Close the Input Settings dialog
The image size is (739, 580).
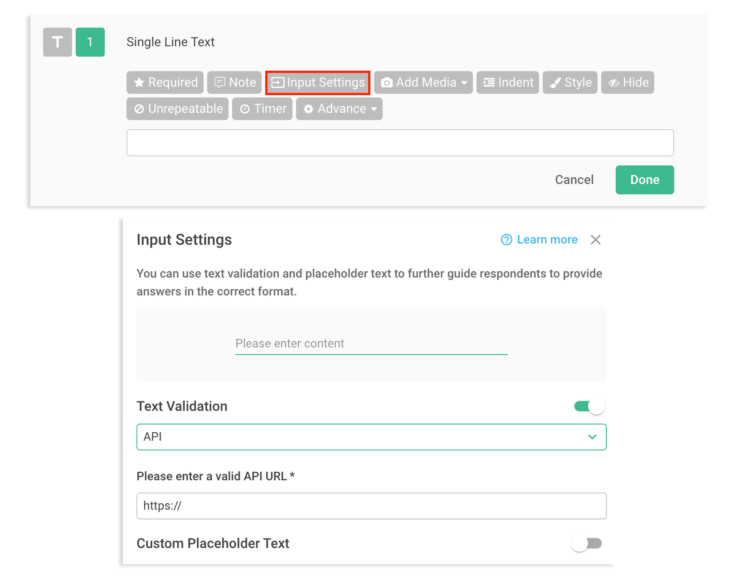(596, 240)
